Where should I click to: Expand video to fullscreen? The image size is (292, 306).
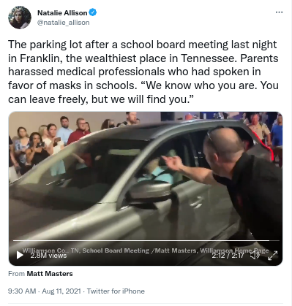272,256
